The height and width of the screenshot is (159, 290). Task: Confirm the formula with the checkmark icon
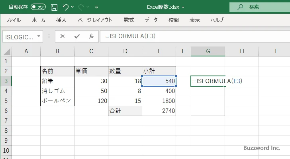(77, 36)
